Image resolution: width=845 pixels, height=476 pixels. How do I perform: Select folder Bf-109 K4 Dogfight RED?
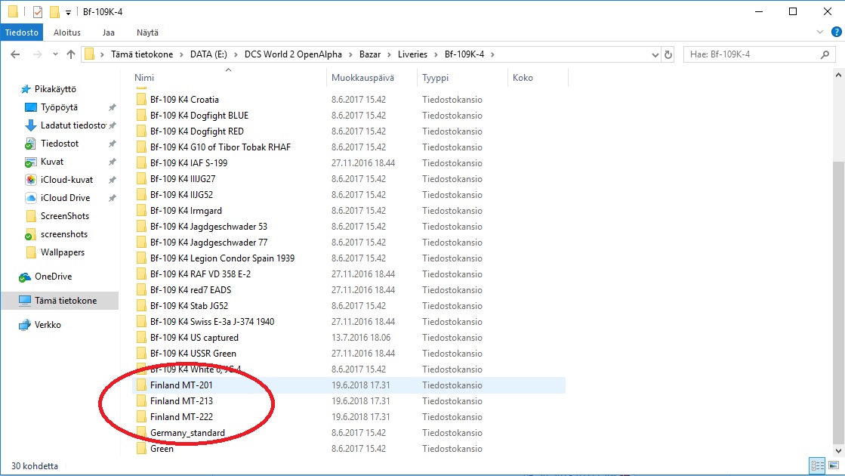pyautogui.click(x=196, y=131)
